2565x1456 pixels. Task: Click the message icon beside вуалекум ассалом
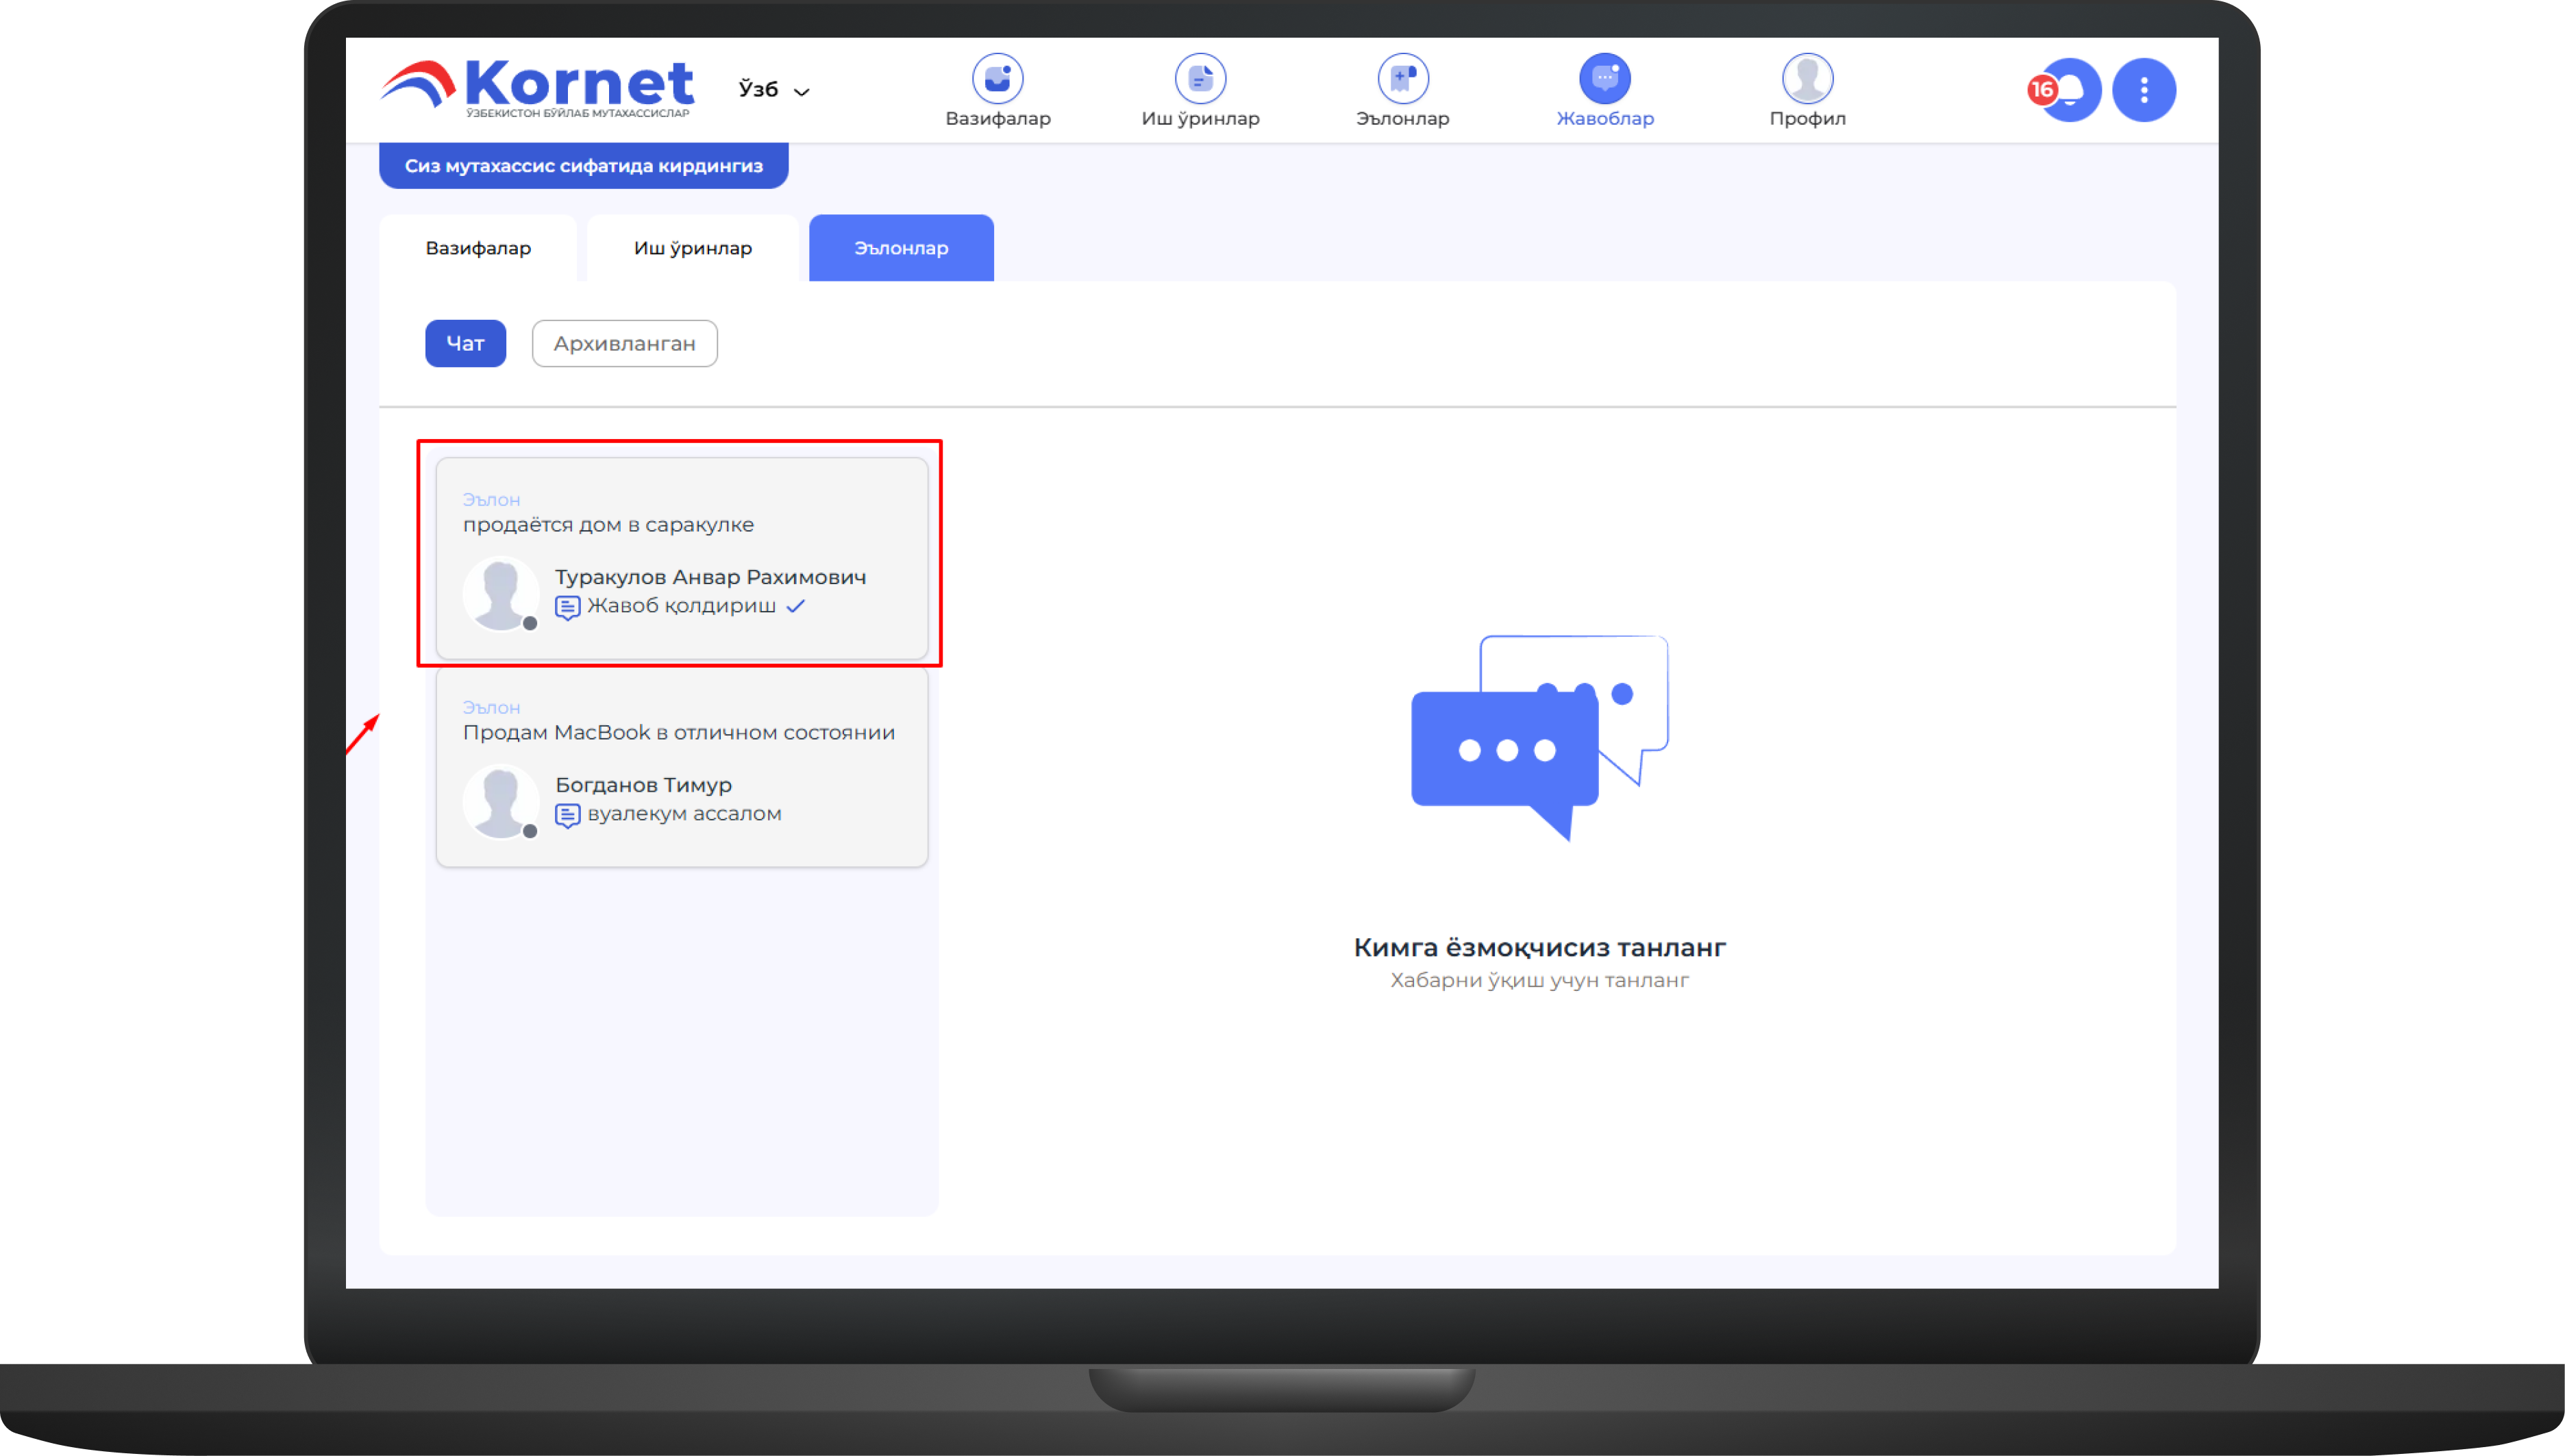tap(567, 815)
